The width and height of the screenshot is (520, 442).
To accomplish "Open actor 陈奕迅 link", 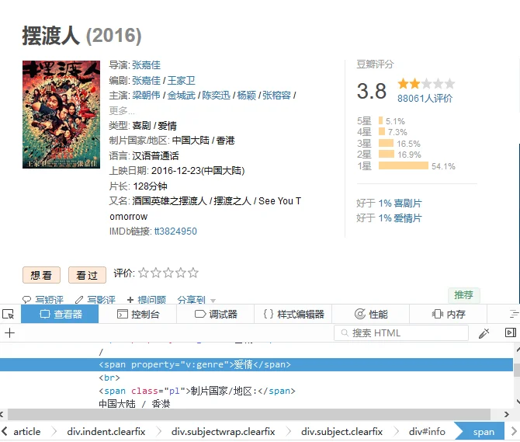I will (217, 96).
